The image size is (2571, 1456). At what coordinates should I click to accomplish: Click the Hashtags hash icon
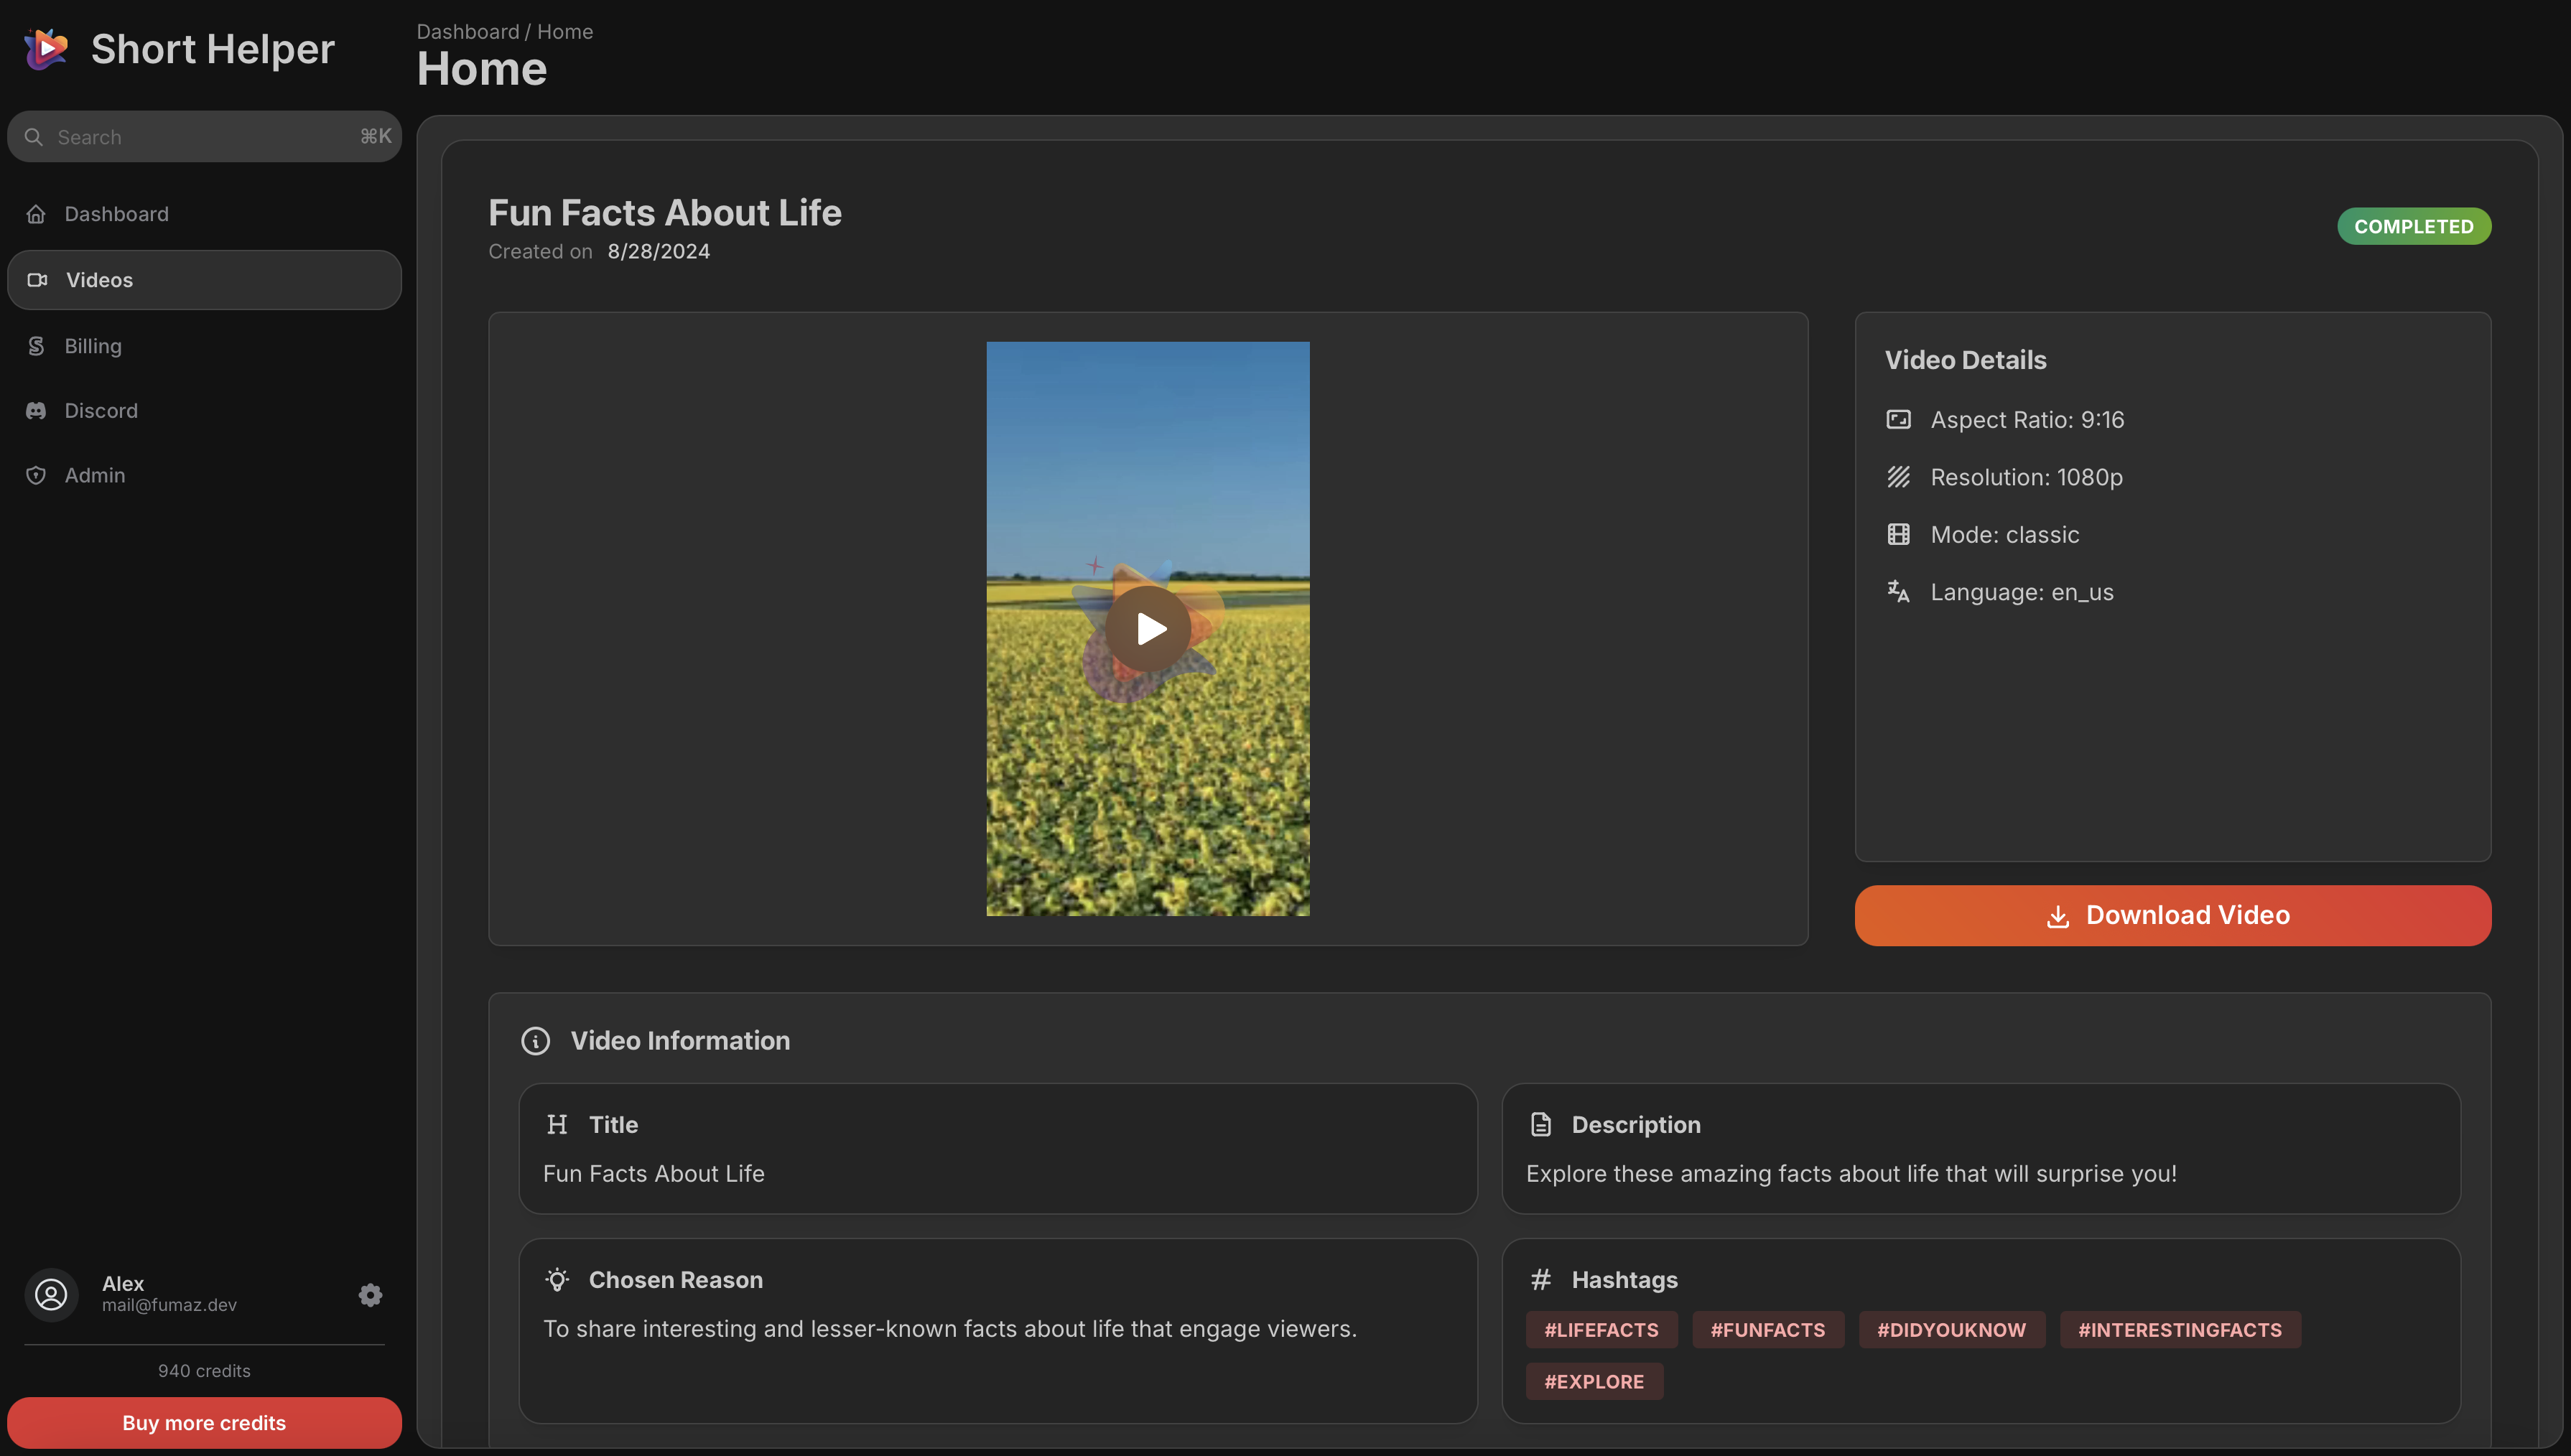point(1540,1280)
